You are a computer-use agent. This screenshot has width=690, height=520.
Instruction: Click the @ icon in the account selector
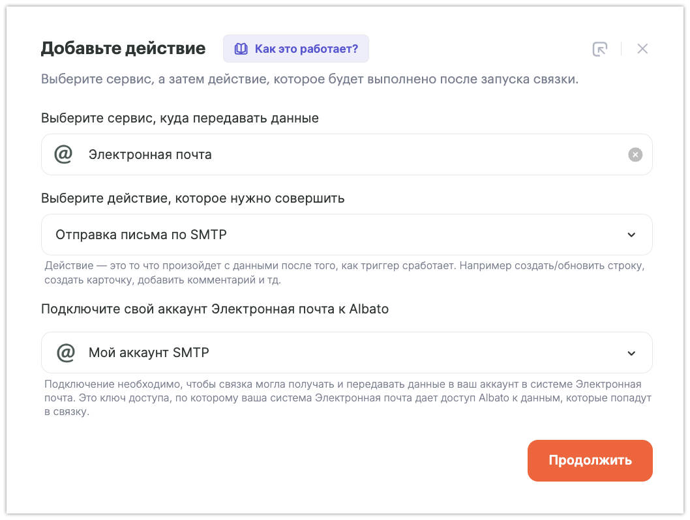[66, 353]
